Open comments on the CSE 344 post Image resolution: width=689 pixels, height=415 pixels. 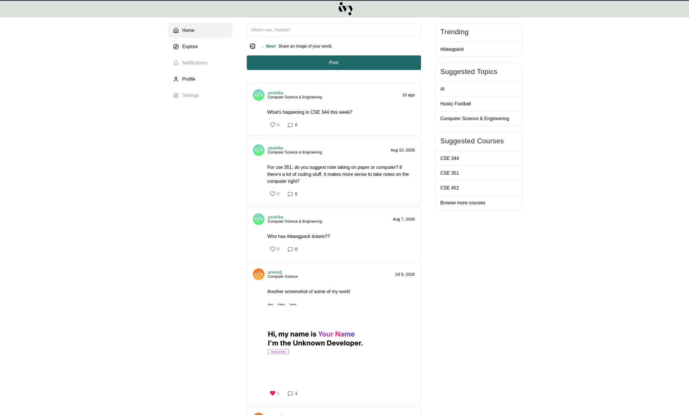click(x=290, y=125)
